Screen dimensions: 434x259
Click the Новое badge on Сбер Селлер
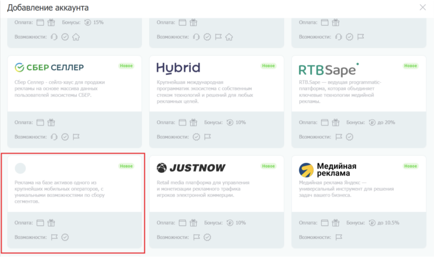tap(126, 65)
